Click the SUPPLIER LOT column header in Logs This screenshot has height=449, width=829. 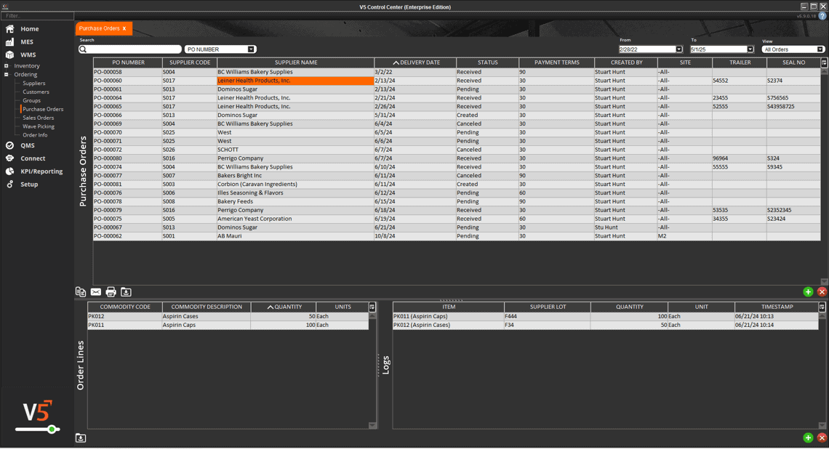tap(548, 307)
